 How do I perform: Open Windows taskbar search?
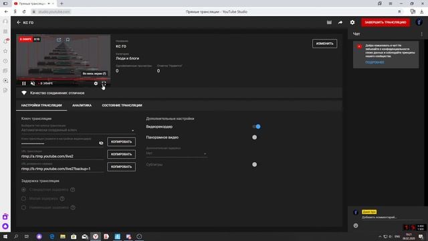[x=16, y=236]
